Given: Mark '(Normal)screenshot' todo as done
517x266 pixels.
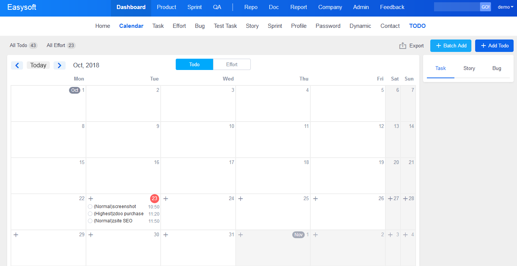Looking at the screenshot, I should (x=90, y=207).
